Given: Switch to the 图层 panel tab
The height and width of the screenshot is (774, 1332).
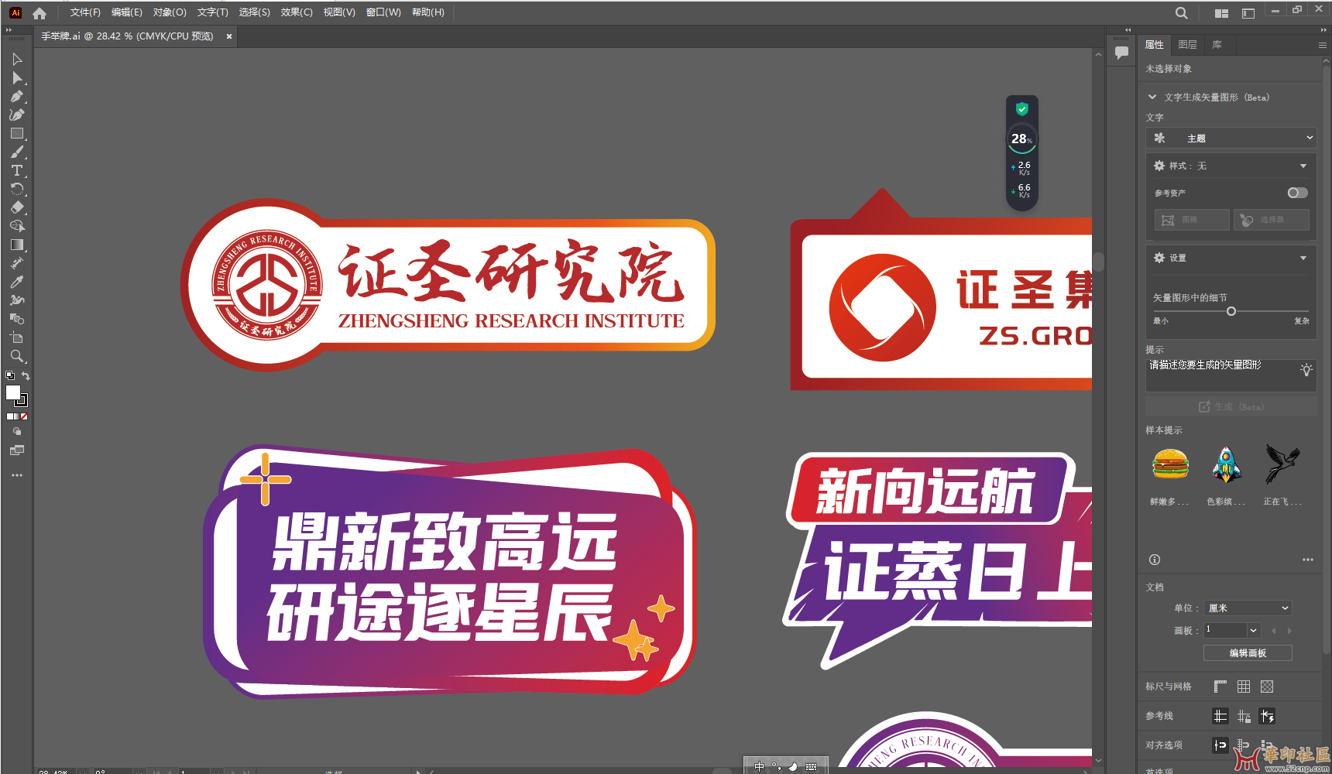Looking at the screenshot, I should tap(1187, 45).
